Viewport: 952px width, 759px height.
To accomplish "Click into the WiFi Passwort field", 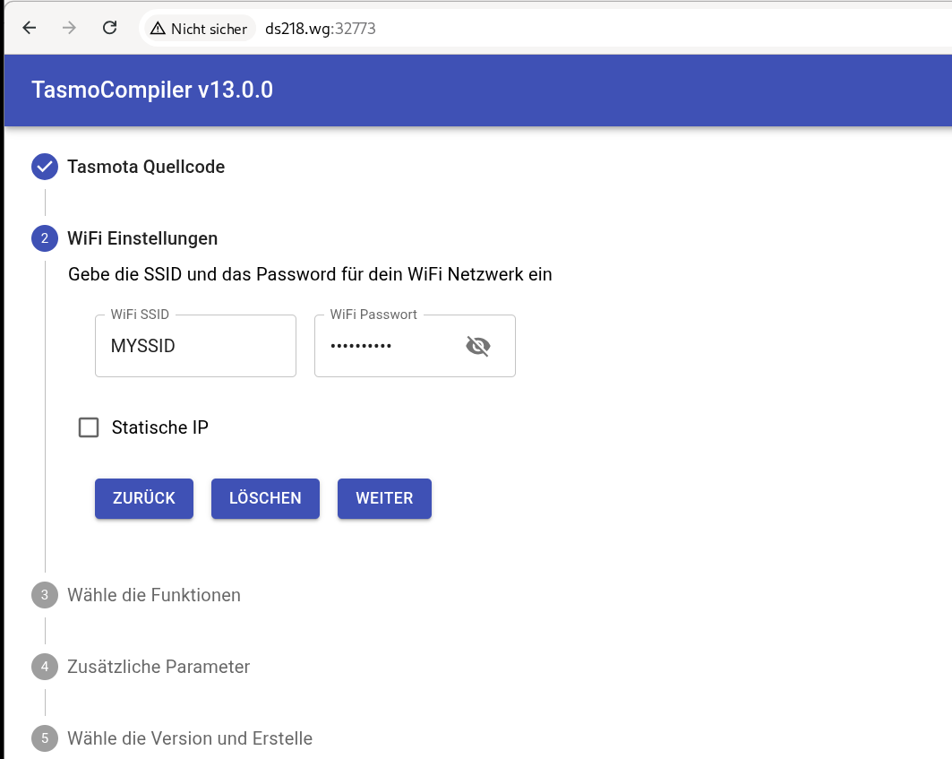I will click(385, 346).
